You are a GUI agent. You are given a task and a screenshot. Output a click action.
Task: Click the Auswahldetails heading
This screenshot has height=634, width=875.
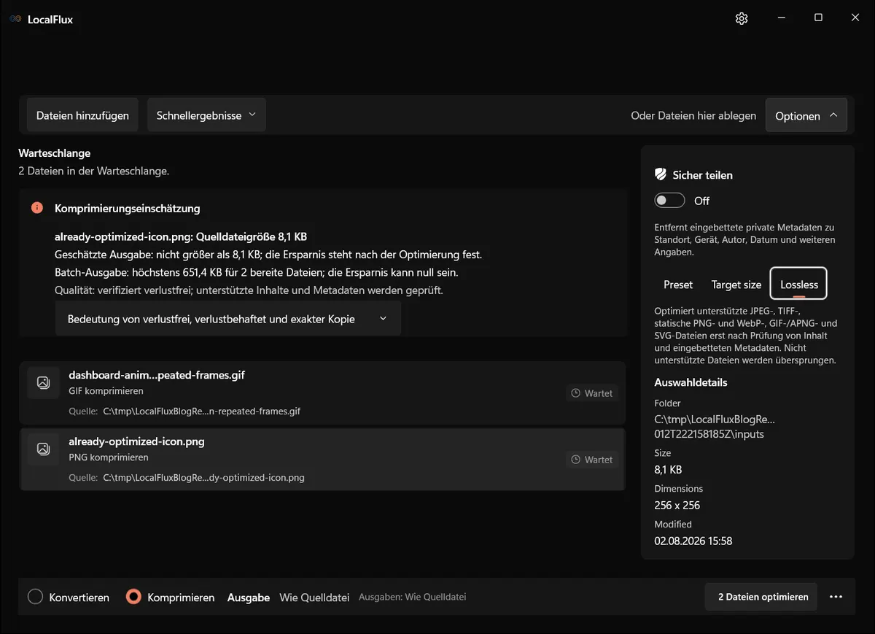tap(691, 382)
